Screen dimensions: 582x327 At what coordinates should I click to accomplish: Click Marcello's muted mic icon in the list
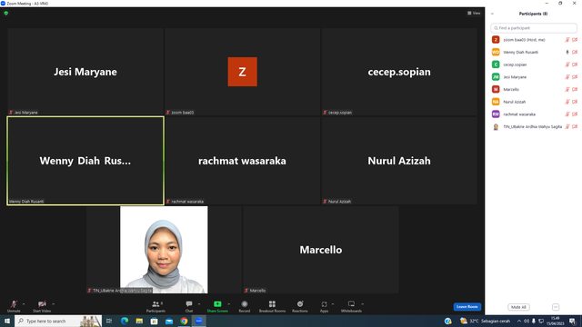click(x=567, y=89)
